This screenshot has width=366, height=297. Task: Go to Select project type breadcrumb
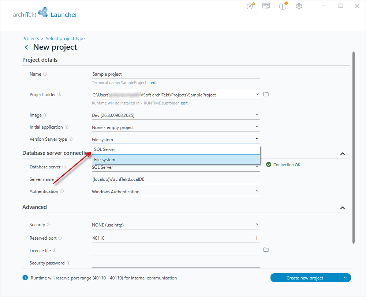(65, 39)
